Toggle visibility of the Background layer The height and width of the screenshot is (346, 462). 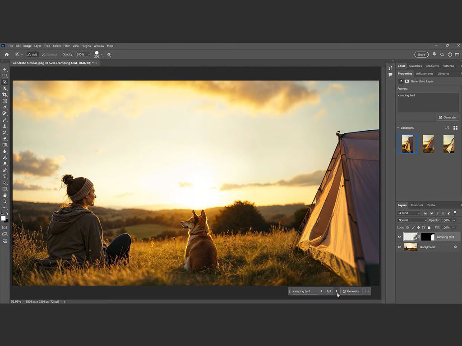(x=399, y=247)
